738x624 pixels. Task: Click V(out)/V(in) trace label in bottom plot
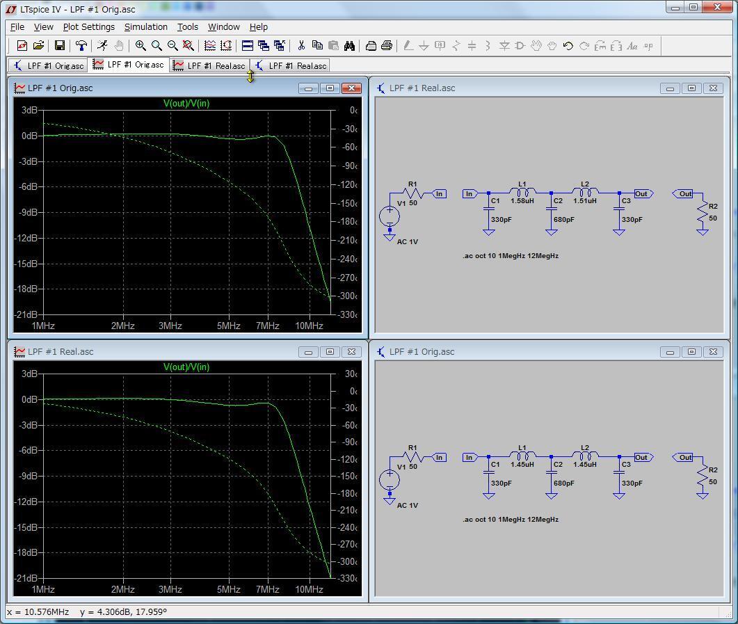pos(186,367)
